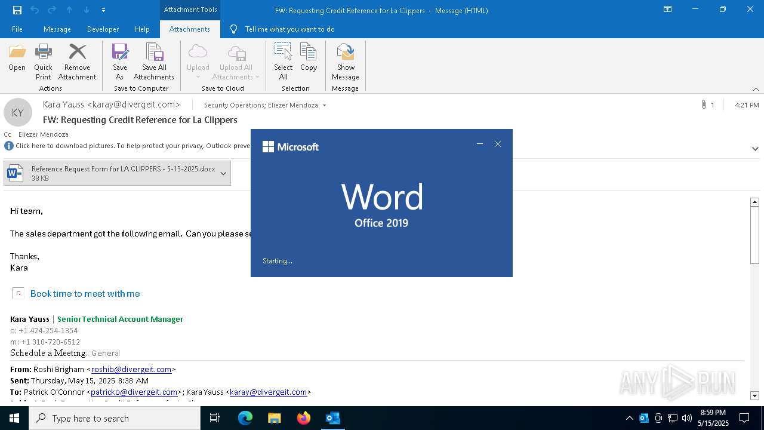
Task: Click the KY sender avatar
Action: (18, 112)
